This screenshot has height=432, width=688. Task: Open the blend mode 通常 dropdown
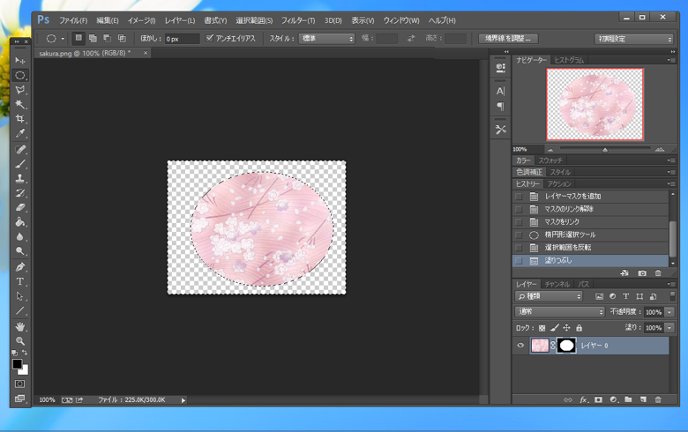560,312
